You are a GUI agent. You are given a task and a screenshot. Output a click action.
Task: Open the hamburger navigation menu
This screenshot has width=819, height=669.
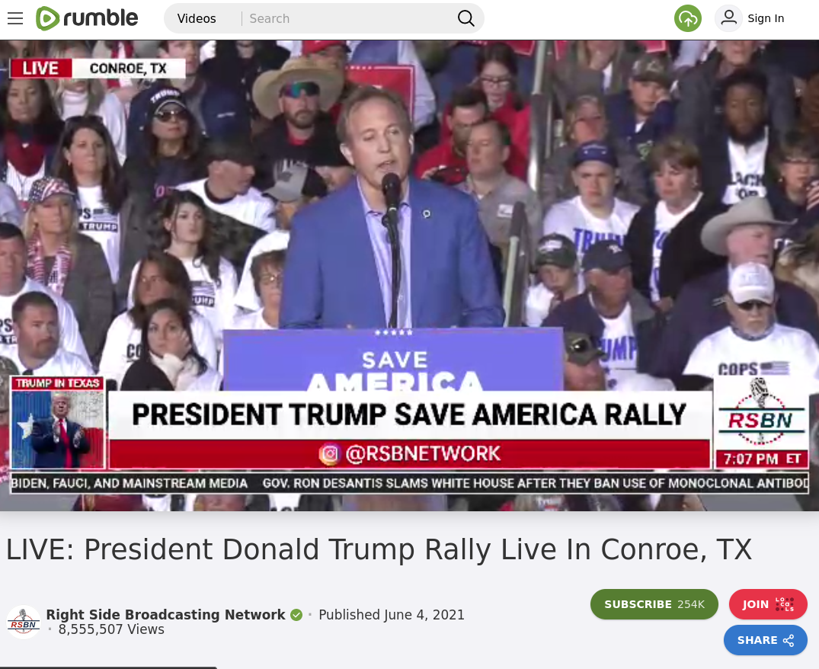(15, 18)
